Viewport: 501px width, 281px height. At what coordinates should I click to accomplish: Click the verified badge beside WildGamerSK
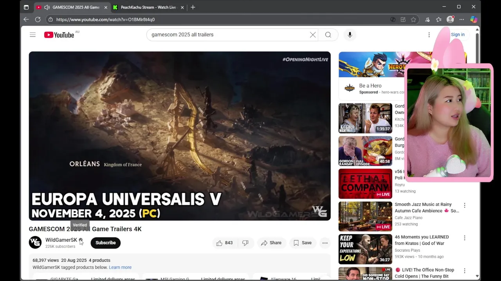pos(81,240)
